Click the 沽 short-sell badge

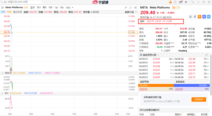click(x=178, y=8)
